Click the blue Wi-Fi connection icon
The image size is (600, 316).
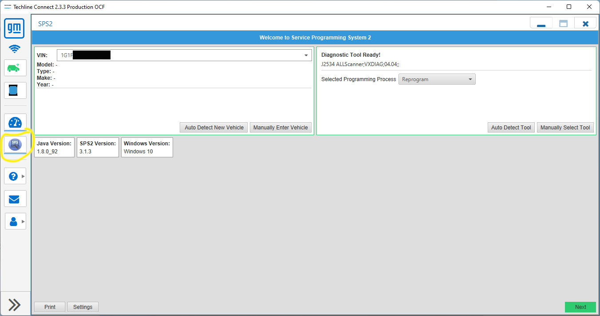(15, 49)
